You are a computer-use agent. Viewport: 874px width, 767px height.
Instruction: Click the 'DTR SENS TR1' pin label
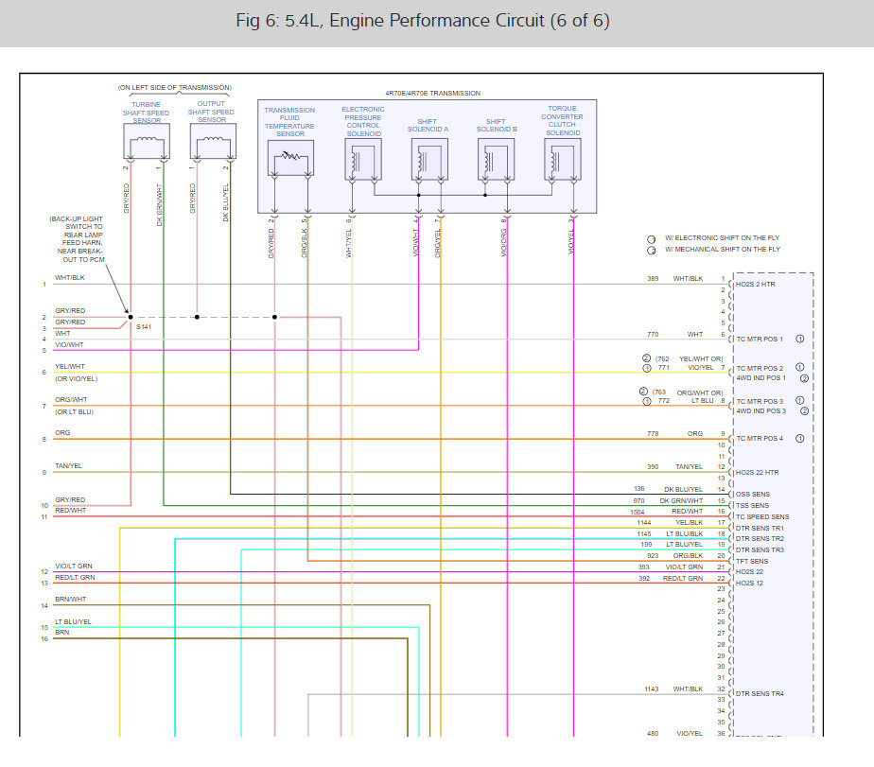(x=760, y=529)
